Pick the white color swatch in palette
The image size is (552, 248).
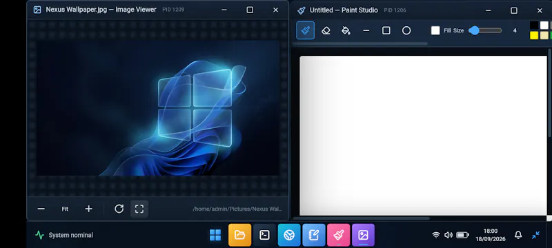pos(544,25)
